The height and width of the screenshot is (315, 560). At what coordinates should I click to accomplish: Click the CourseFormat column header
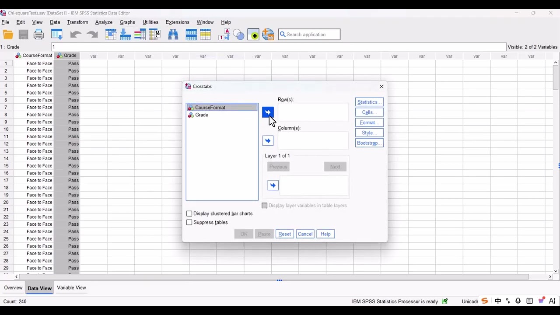click(34, 56)
